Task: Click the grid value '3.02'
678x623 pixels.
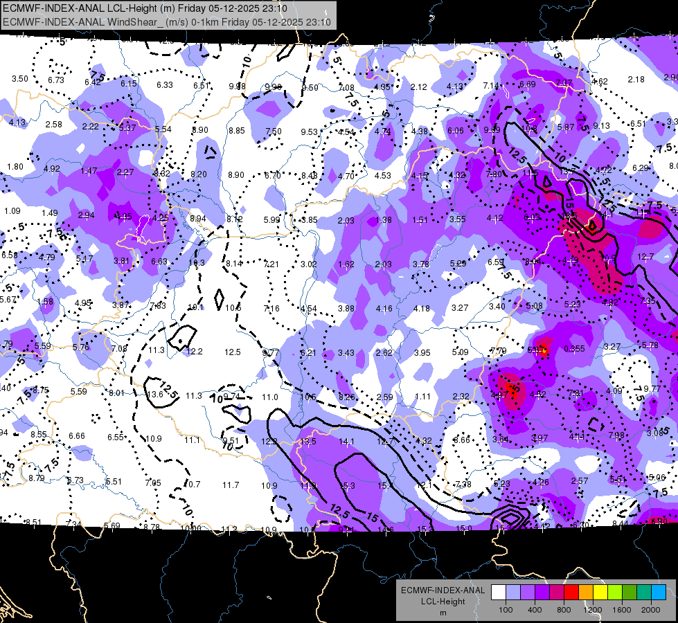Action: click(309, 264)
